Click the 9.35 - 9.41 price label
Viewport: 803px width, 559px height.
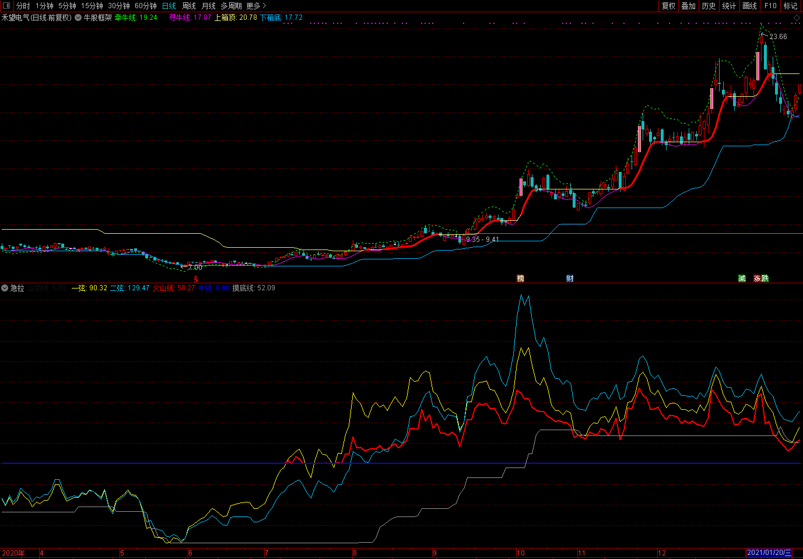[x=482, y=240]
